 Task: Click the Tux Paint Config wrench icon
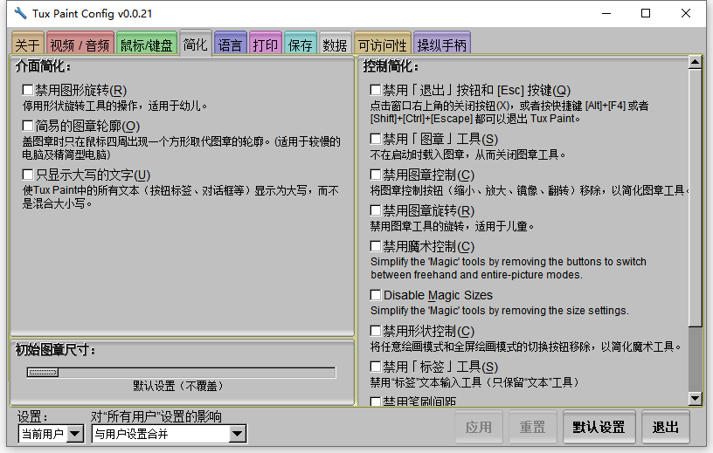[20, 13]
